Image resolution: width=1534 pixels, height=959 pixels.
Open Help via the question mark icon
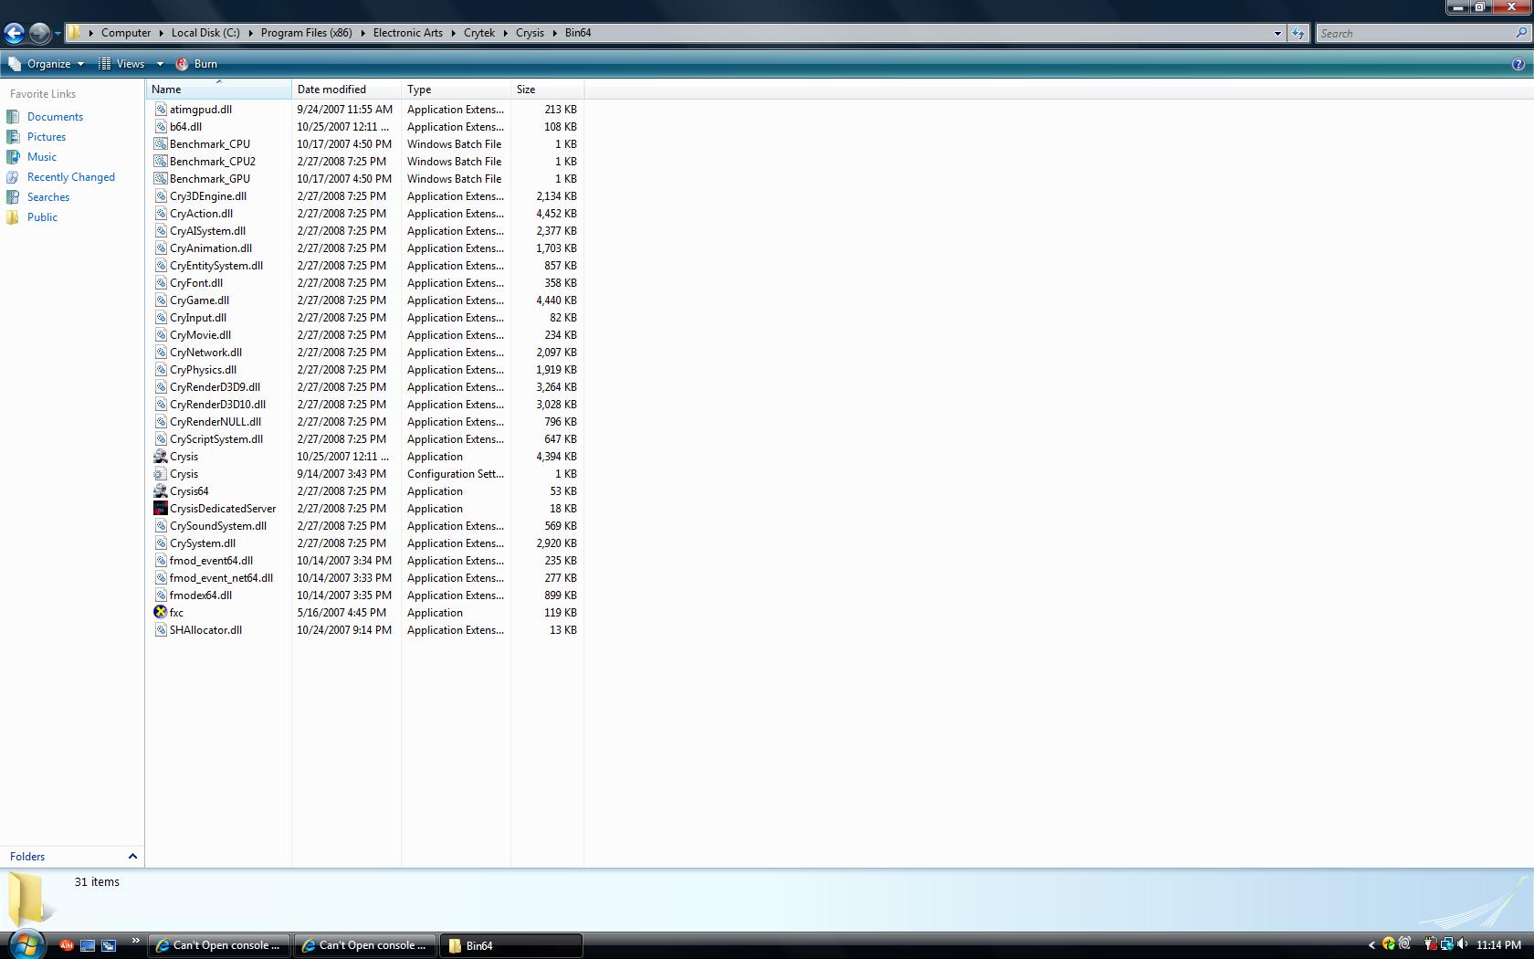pos(1518,64)
